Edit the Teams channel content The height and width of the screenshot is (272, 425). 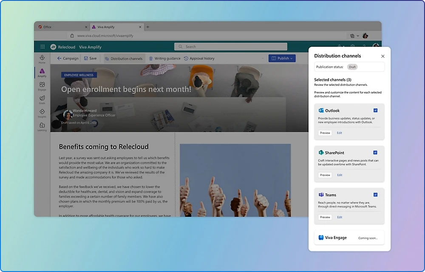339,217
